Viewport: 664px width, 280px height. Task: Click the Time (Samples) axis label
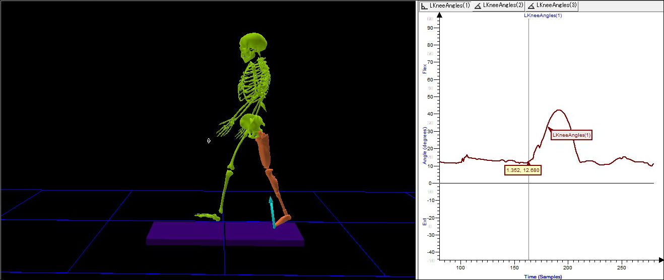543,276
